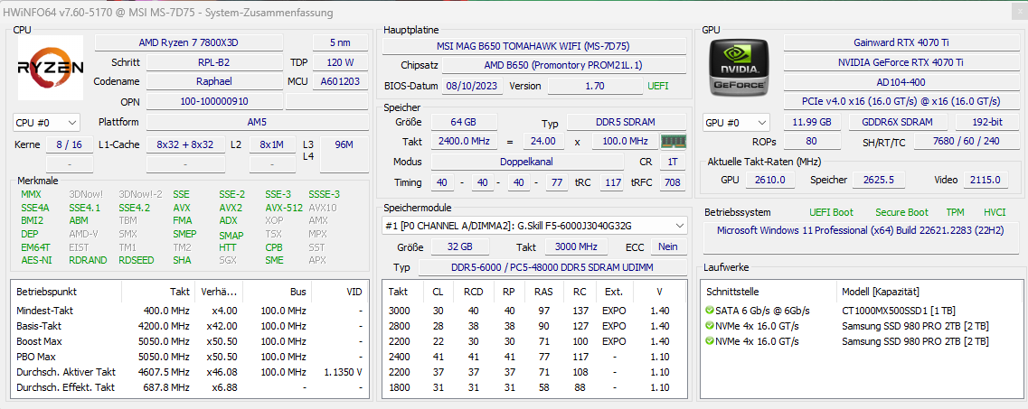Screen dimensions: 1028x409
Task: Click the OPN 100-100000910 value
Action: [214, 101]
